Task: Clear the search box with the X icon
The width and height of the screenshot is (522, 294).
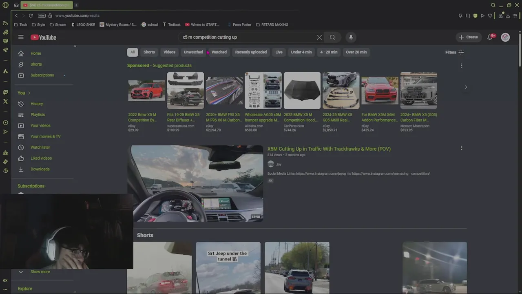Action: (x=319, y=37)
